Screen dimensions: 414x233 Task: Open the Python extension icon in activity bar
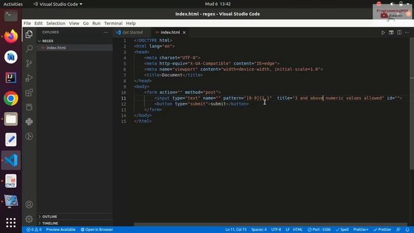29,122
